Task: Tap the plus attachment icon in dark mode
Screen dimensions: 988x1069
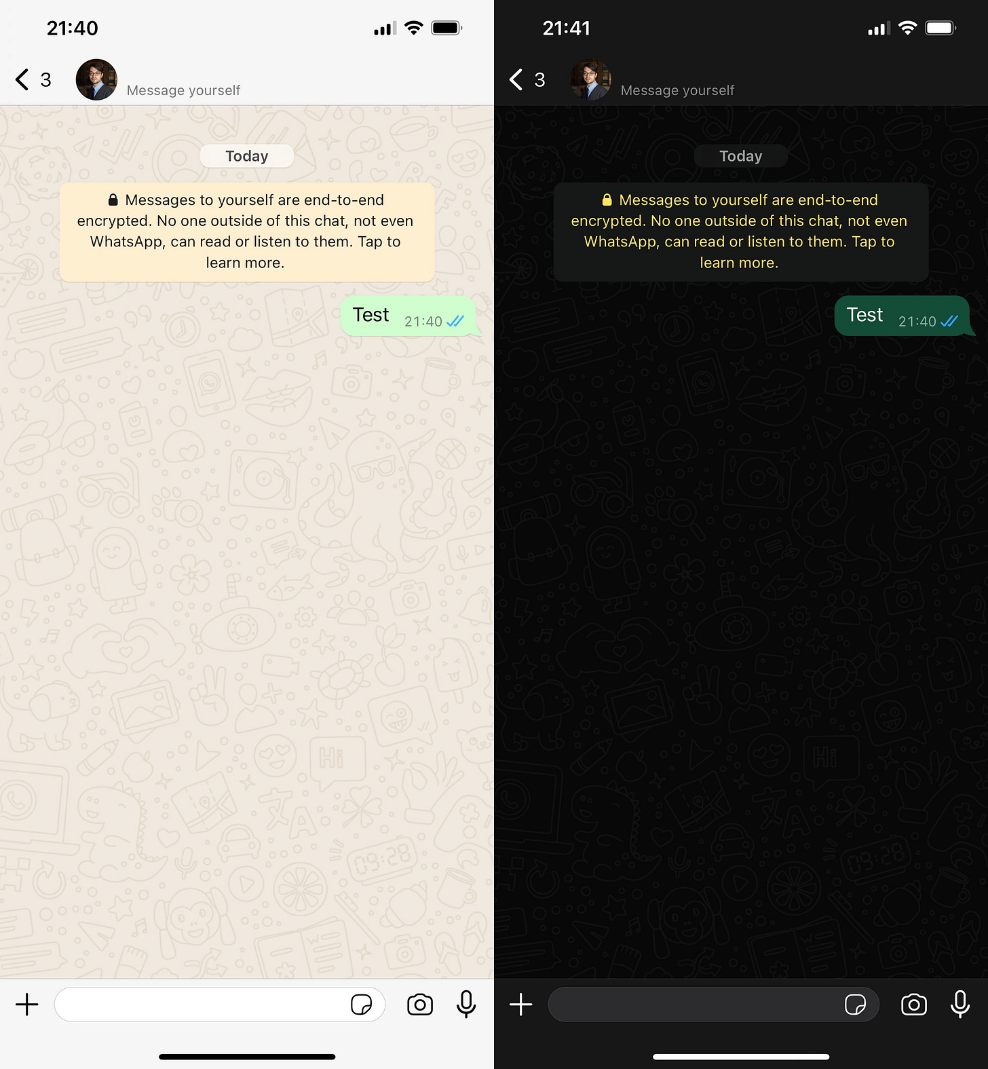Action: tap(521, 1005)
